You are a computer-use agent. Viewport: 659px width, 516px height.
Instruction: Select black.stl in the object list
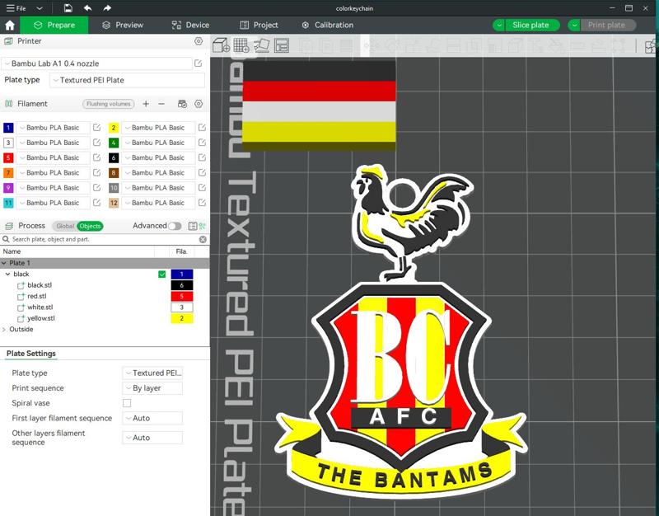(x=40, y=285)
